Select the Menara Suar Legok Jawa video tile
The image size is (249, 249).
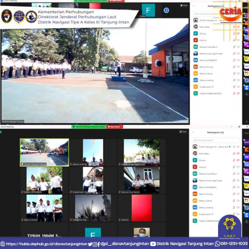[x=141, y=153]
